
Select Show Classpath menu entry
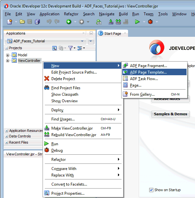click(x=83, y=94)
